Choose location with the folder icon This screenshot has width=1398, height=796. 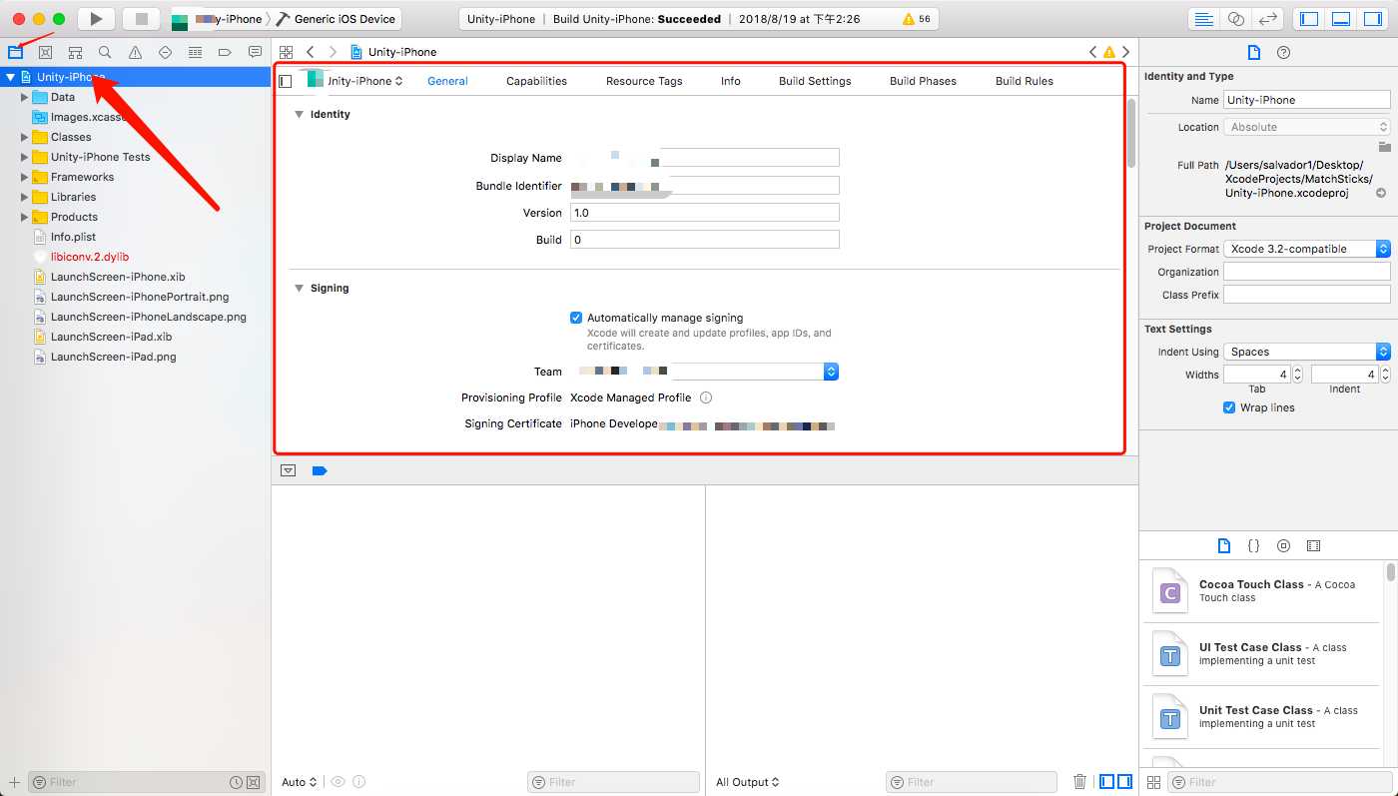[x=1384, y=147]
